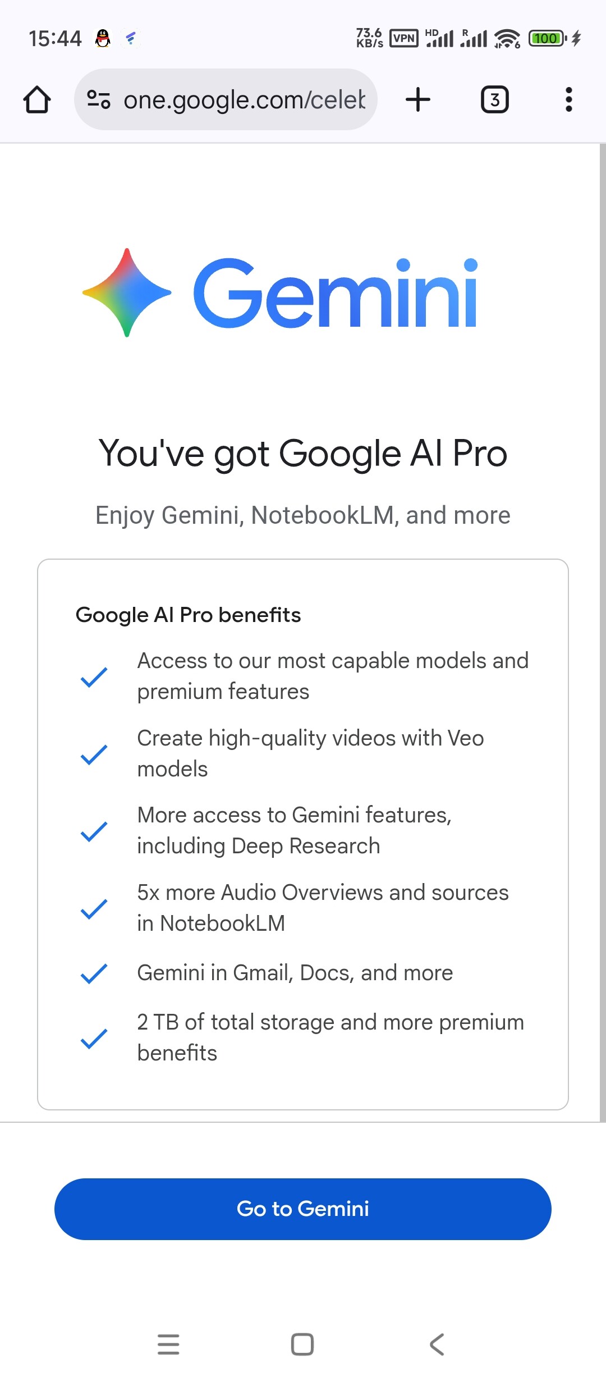Tap the Deep Research benefit text

[x=295, y=830]
